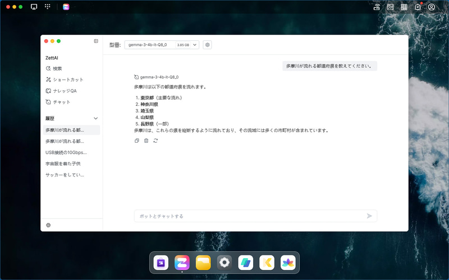Open notifications bell in top bar
The height and width of the screenshot is (280, 449).
tap(418, 7)
